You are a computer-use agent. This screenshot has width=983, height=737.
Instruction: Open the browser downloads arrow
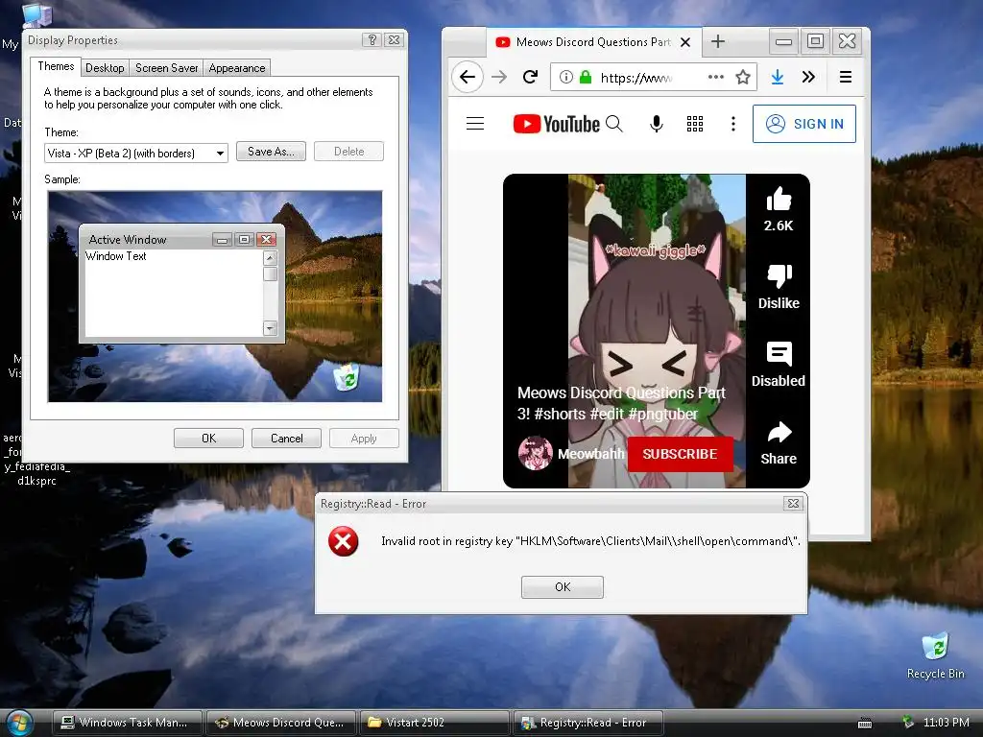pyautogui.click(x=778, y=77)
